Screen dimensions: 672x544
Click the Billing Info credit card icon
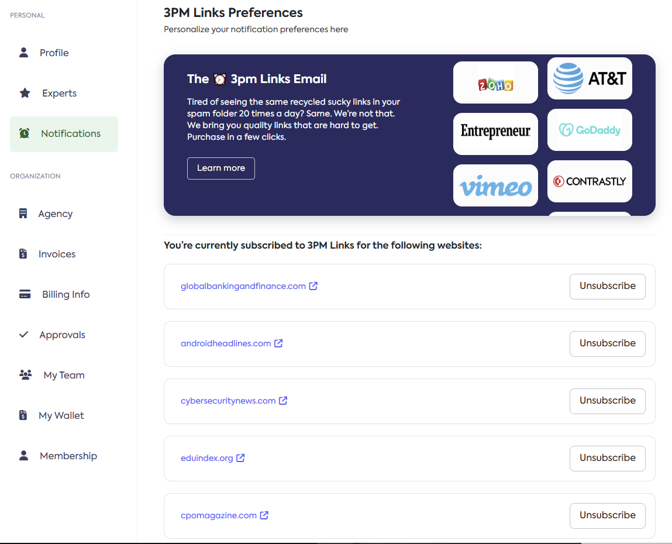coord(25,294)
